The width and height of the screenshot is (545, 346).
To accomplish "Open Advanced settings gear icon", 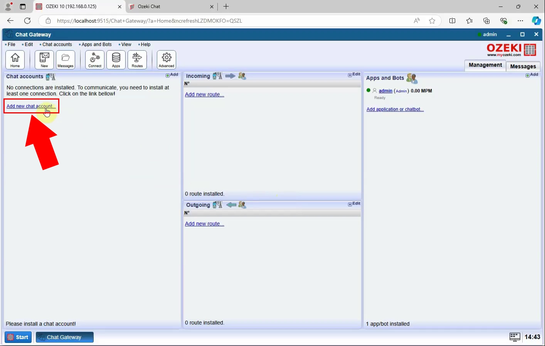I will pos(167,60).
